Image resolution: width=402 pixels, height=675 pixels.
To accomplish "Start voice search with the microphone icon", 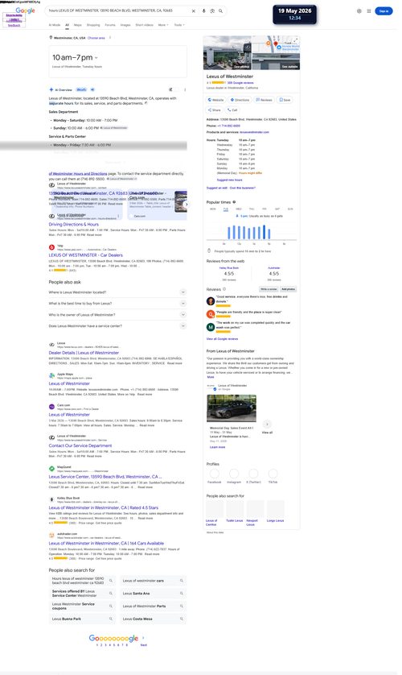I will pyautogui.click(x=203, y=10).
